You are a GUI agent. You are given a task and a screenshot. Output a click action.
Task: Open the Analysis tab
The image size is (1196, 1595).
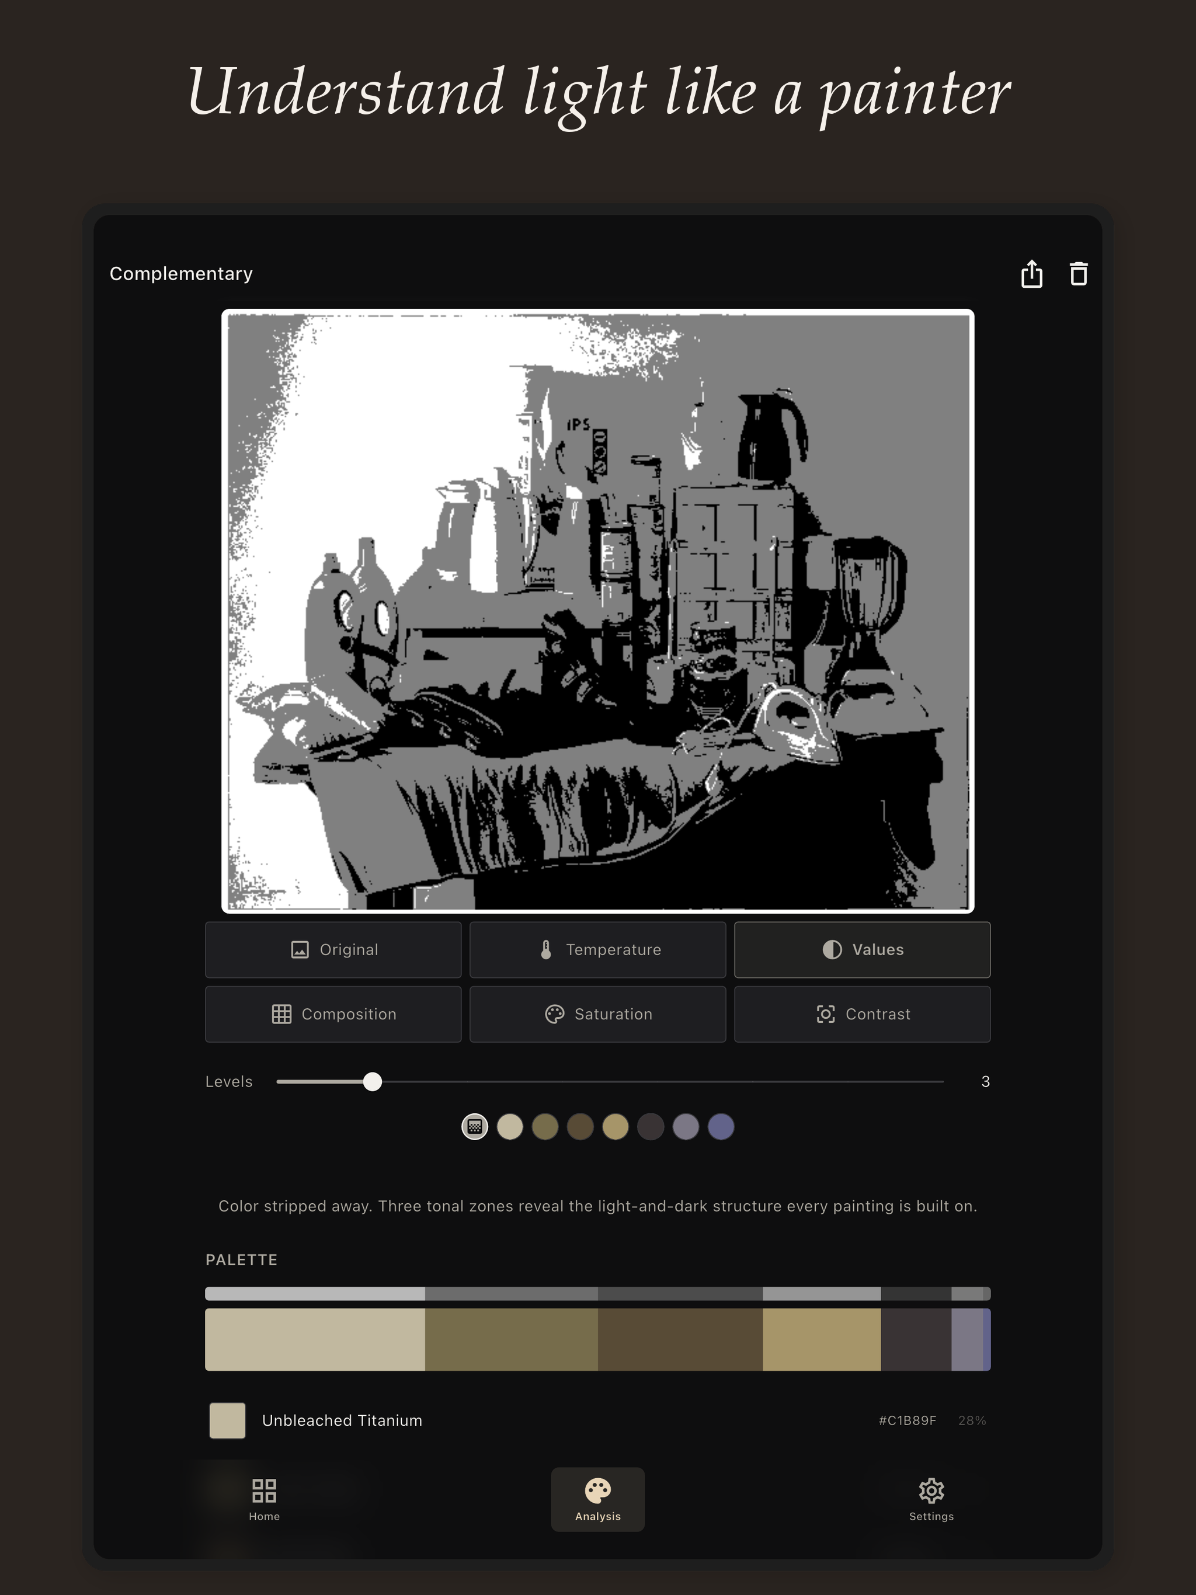tap(598, 1499)
